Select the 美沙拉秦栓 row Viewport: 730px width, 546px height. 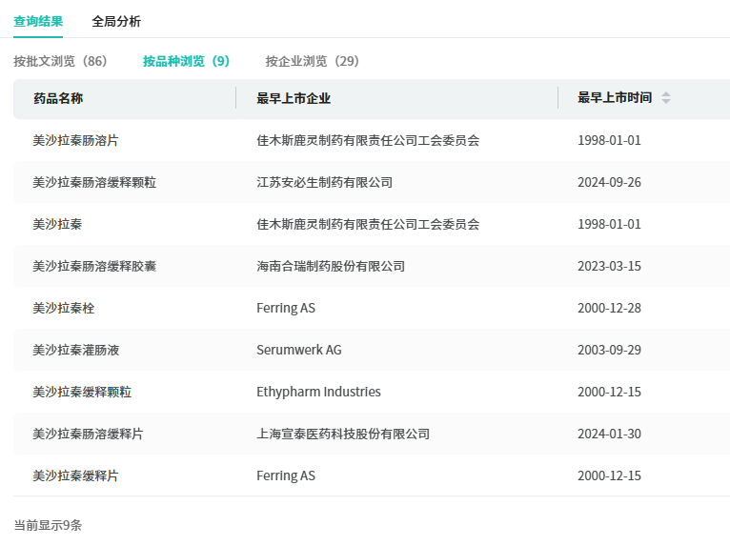(x=64, y=308)
